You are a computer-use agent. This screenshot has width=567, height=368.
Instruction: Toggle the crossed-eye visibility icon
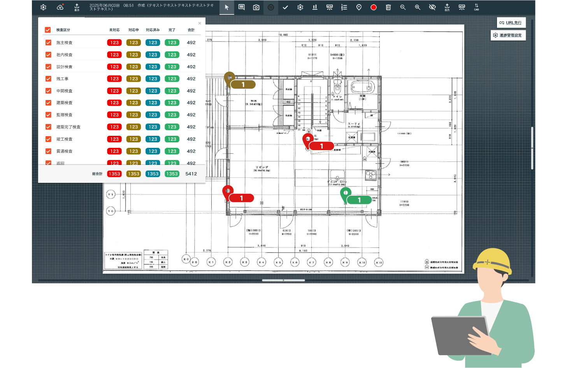(432, 7)
